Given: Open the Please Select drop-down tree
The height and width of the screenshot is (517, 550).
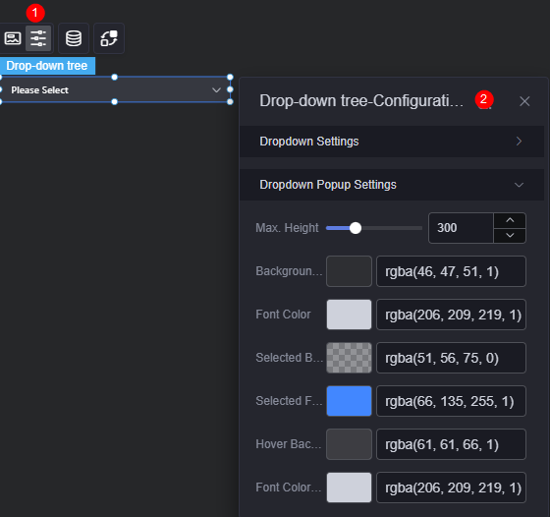Looking at the screenshot, I should (115, 89).
